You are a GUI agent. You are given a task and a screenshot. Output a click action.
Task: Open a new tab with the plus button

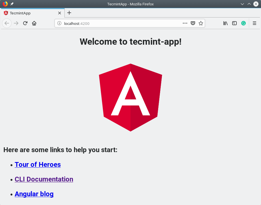(x=69, y=13)
